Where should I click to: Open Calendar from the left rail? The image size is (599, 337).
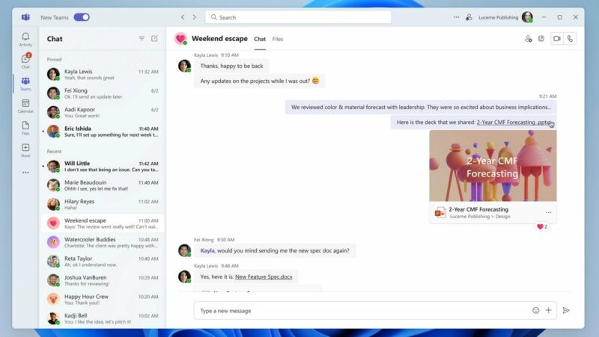point(25,105)
